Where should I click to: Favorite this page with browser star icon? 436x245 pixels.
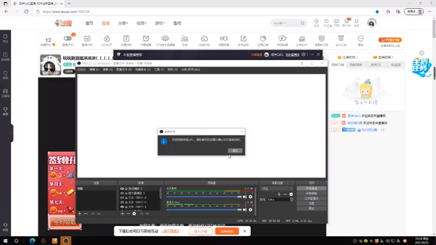(377, 12)
